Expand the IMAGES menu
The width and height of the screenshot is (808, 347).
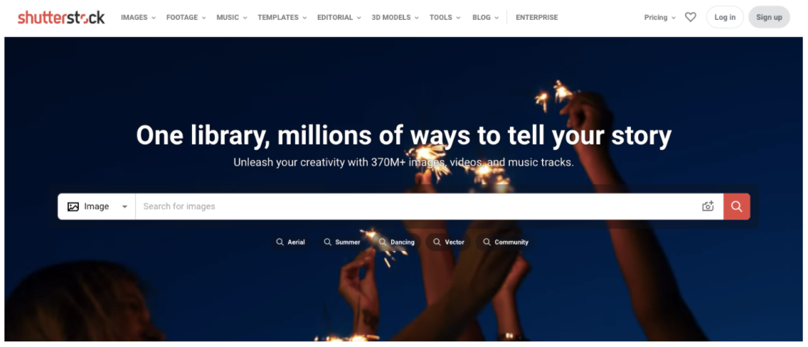click(x=138, y=18)
